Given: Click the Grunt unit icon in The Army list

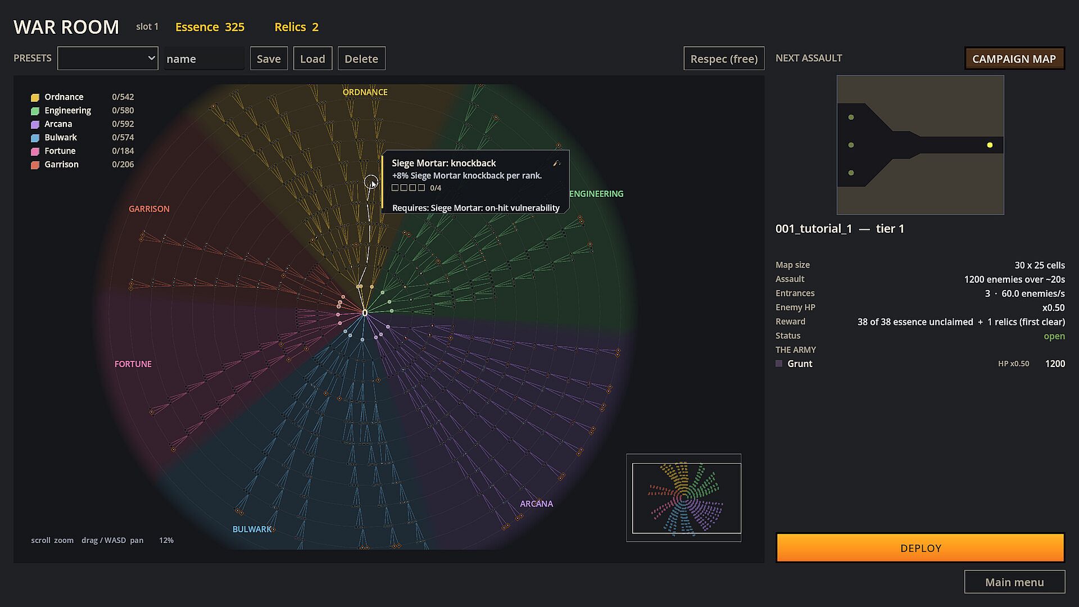Looking at the screenshot, I should pos(779,364).
